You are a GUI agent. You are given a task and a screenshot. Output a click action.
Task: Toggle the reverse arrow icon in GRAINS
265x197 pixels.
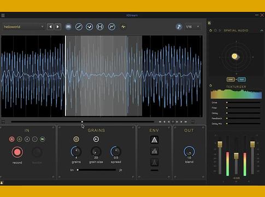[96, 139]
